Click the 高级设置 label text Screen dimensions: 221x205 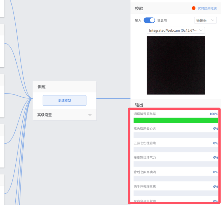tap(44, 115)
